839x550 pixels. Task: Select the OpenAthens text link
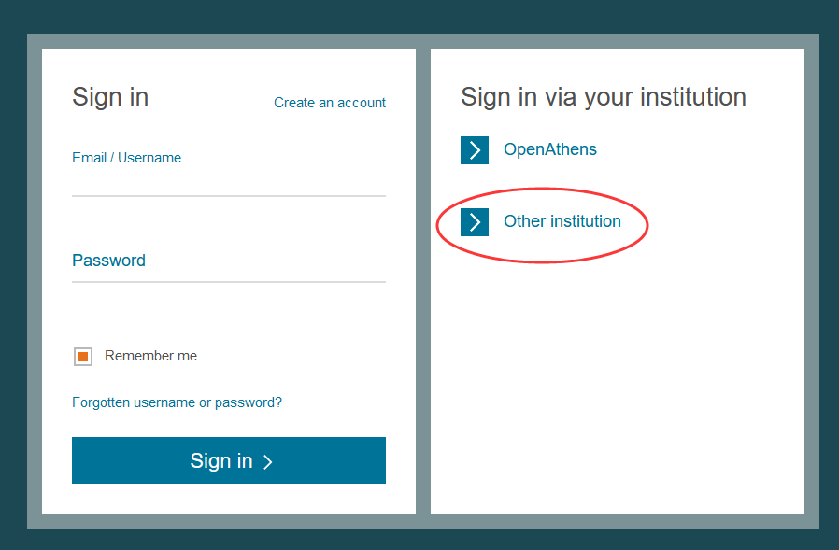coord(550,149)
